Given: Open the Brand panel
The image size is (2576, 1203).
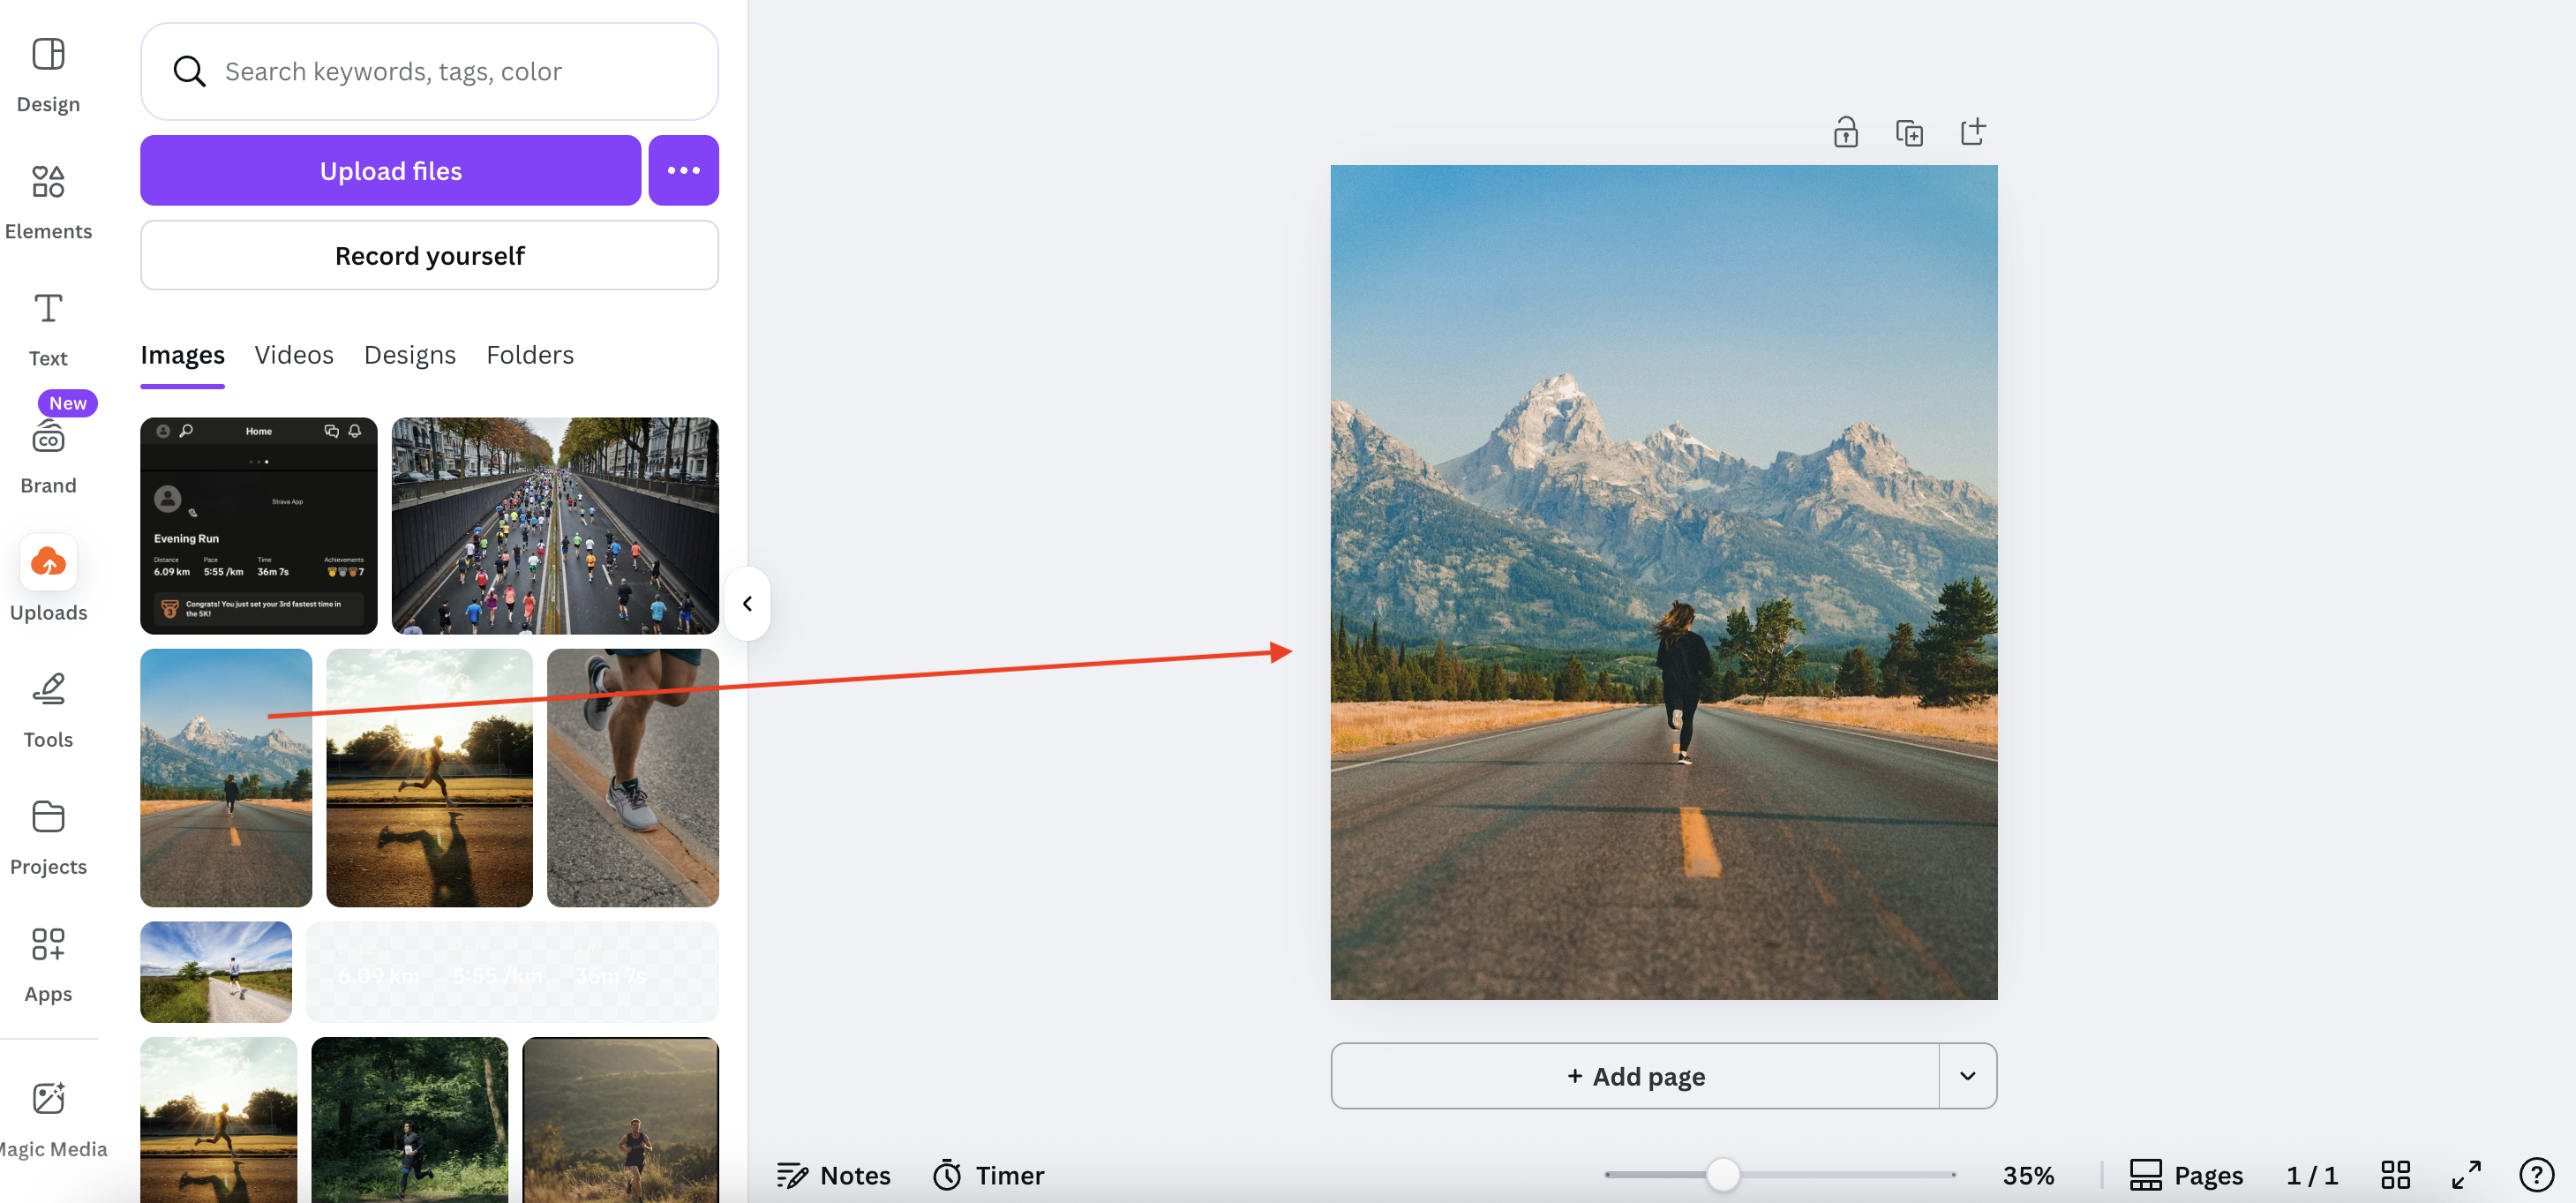Looking at the screenshot, I should click(48, 455).
